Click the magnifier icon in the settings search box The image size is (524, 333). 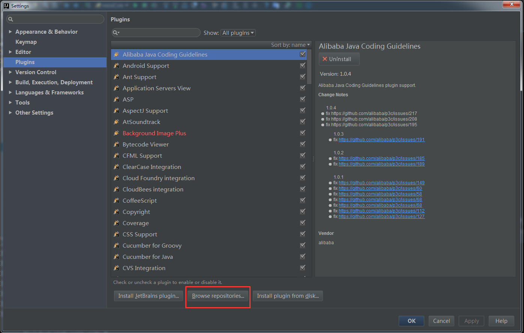11,19
